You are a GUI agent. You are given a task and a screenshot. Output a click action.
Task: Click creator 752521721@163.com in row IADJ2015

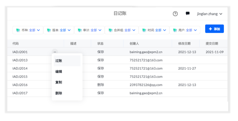146,77
